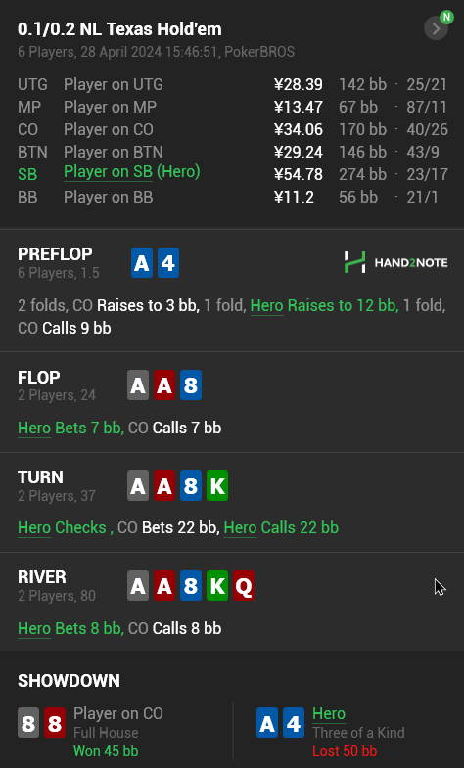Select the Player on UTG row
This screenshot has height=768, width=464.
point(232,84)
